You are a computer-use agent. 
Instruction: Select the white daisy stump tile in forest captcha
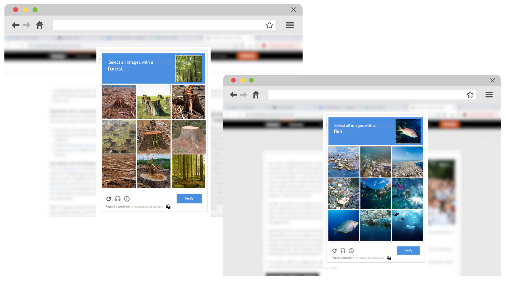pos(154,102)
